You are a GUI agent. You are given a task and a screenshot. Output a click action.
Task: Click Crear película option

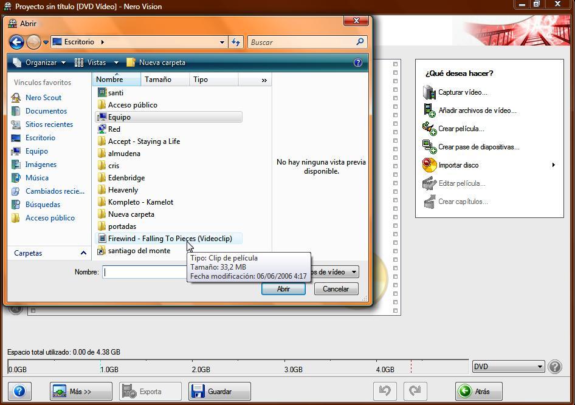pyautogui.click(x=453, y=129)
